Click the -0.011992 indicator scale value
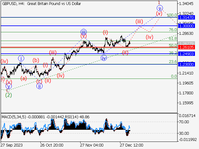 (187, 140)
